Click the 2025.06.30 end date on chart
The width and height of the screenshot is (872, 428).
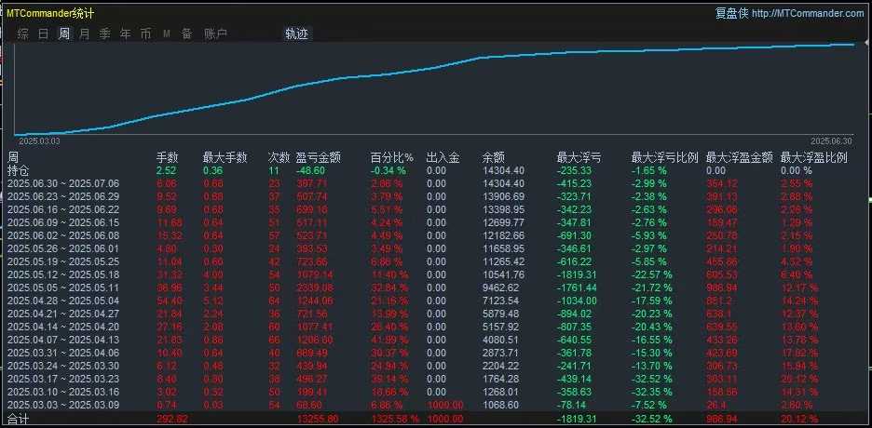[x=831, y=141]
